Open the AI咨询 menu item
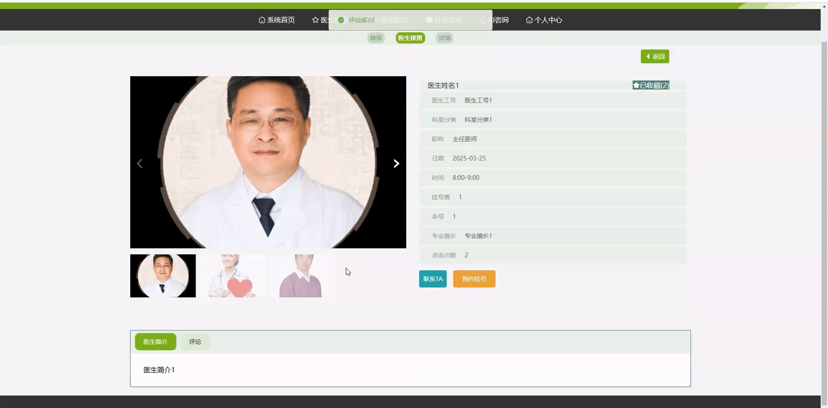828x408 pixels. [500, 20]
